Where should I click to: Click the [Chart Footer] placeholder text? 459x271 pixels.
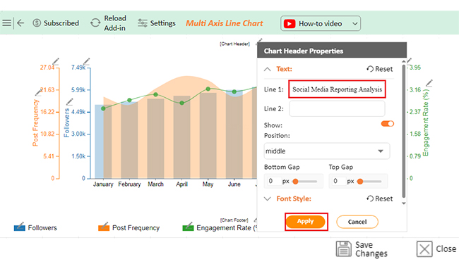234,220
